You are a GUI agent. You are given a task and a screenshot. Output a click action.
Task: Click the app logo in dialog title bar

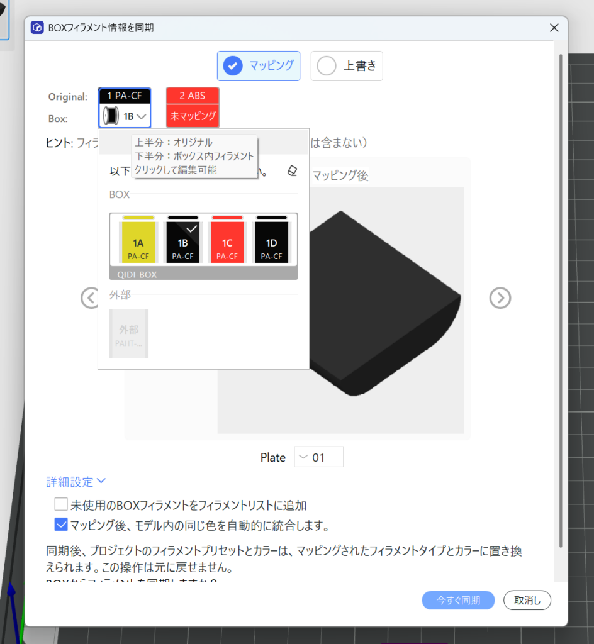coord(37,28)
